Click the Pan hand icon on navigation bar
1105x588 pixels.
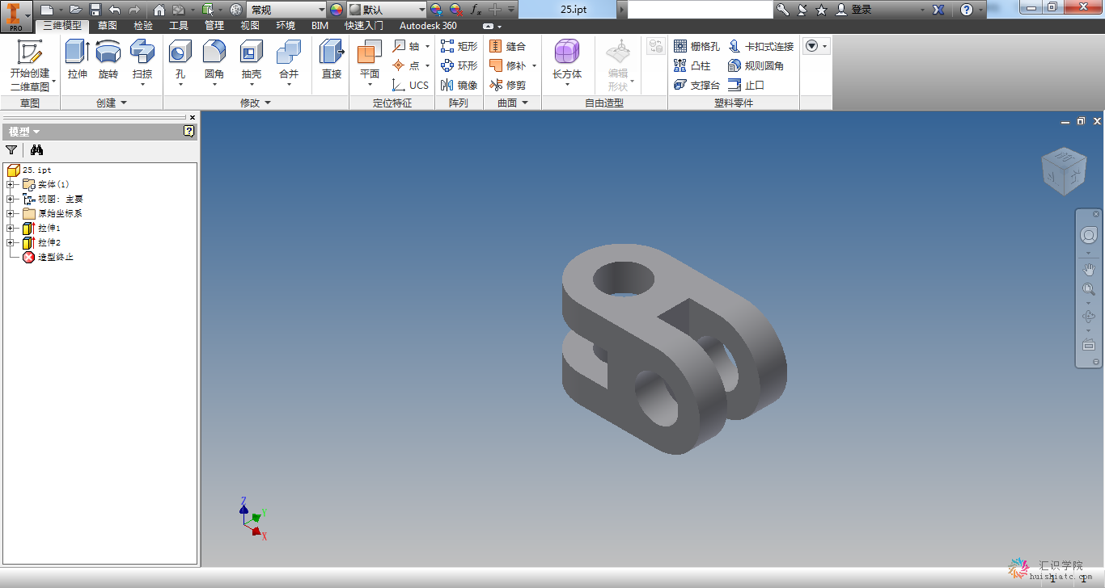coord(1089,270)
